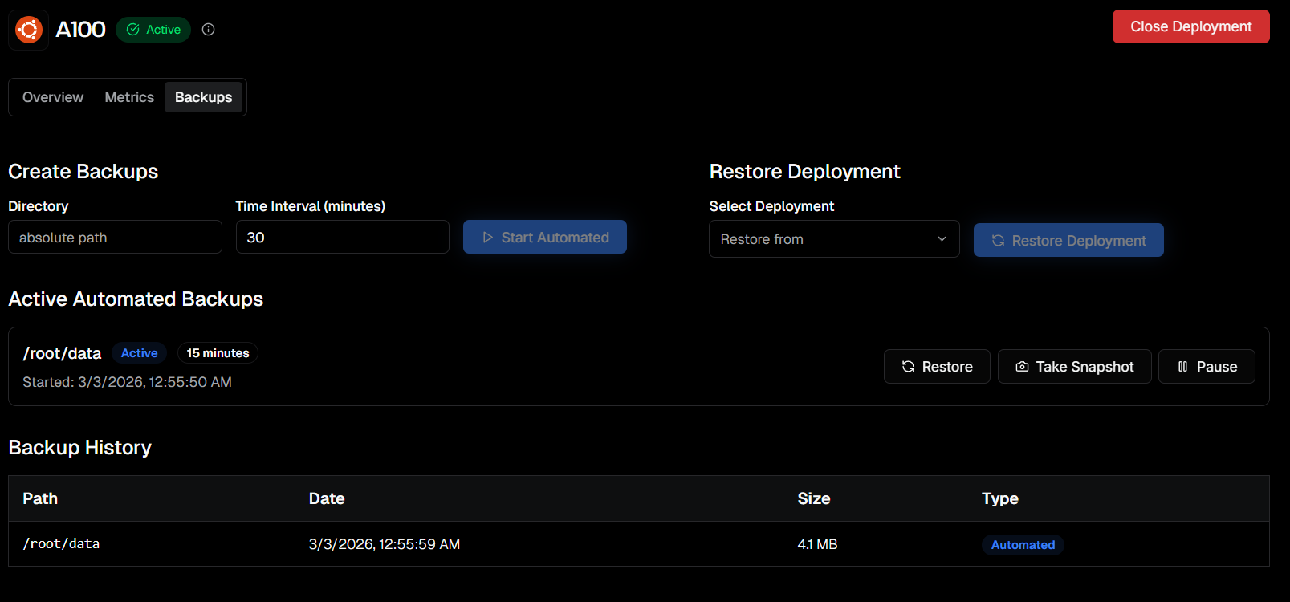This screenshot has width=1290, height=602.
Task: Click the Active status badge in the header
Action: point(153,30)
